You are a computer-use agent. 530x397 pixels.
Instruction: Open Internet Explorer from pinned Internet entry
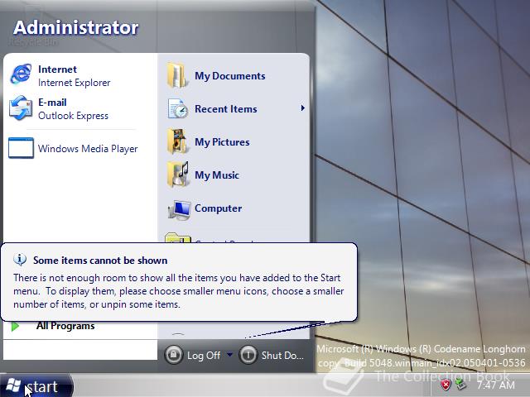point(79,75)
